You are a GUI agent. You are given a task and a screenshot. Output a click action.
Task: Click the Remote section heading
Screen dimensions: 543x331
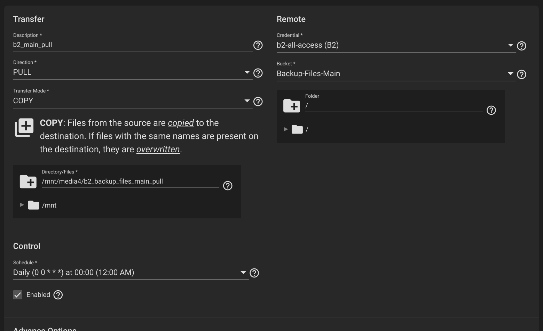(x=291, y=19)
